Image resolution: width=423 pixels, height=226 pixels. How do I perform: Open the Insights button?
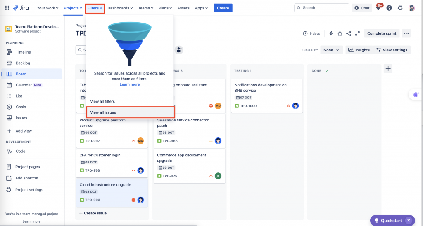[359, 50]
